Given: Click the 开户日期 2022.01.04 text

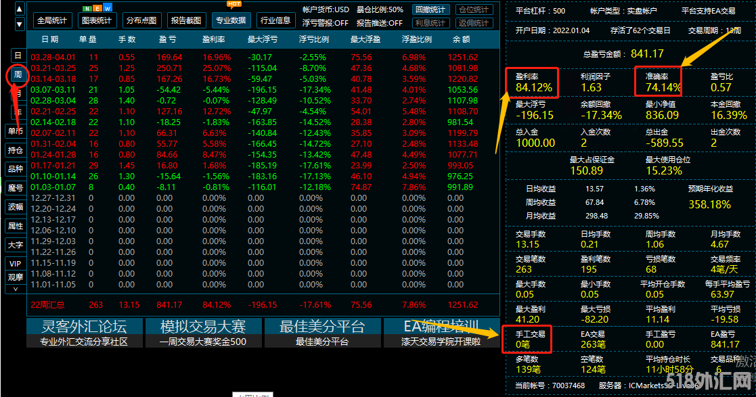Looking at the screenshot, I should point(552,30).
